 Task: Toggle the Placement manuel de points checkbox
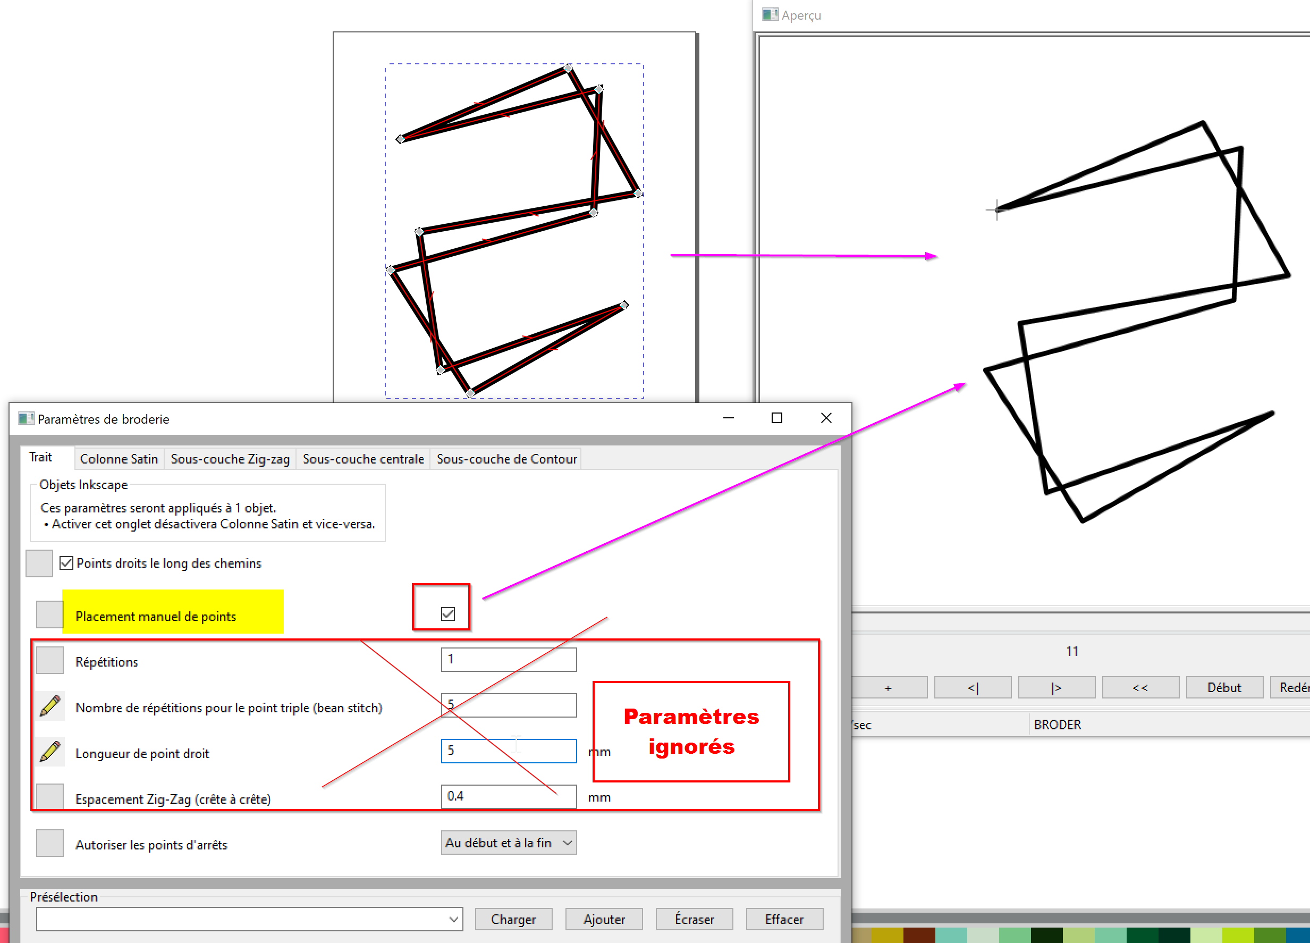447,613
